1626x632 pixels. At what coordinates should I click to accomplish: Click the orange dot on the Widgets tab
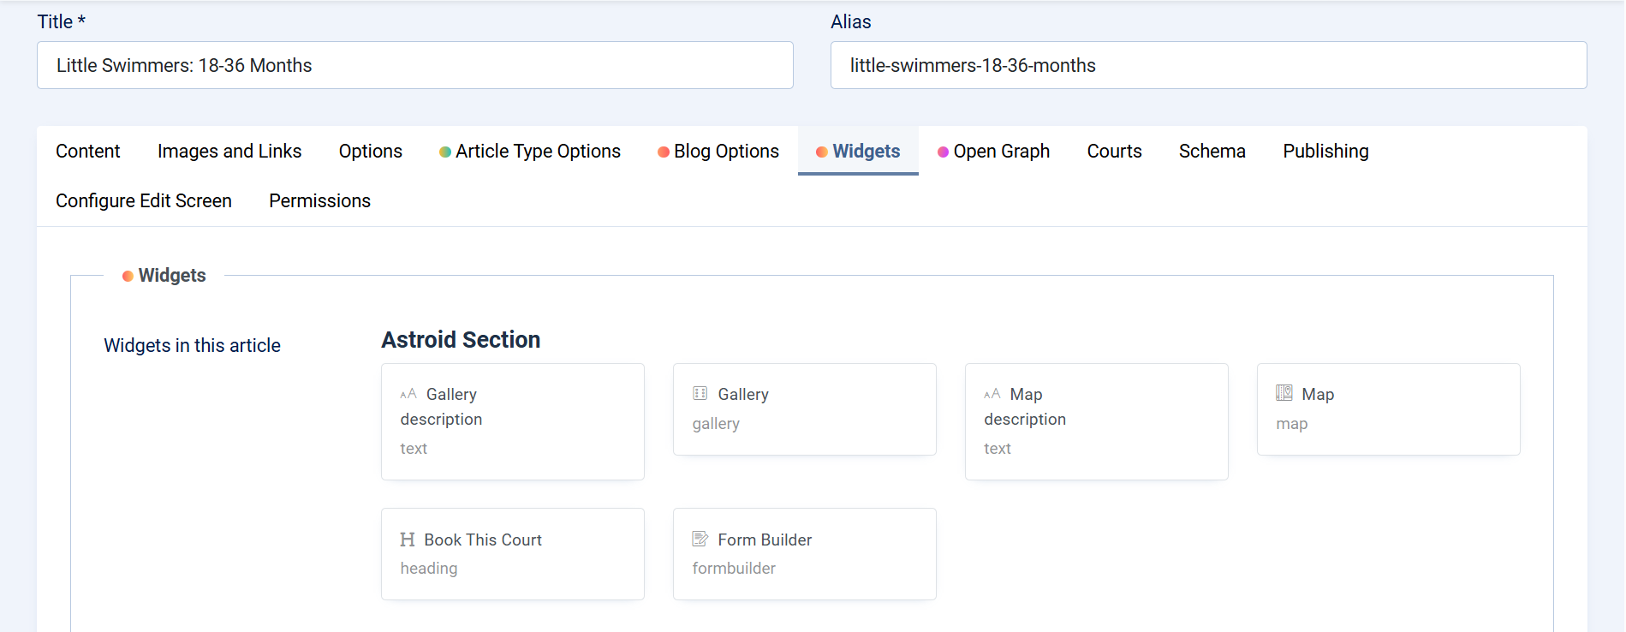pos(822,152)
